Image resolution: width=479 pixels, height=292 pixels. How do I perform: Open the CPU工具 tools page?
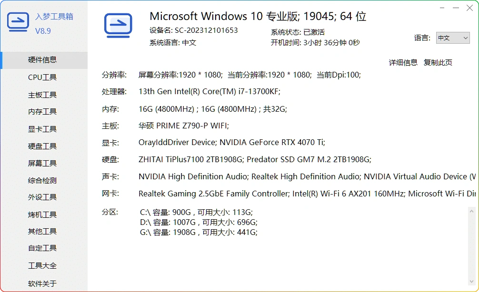point(43,78)
